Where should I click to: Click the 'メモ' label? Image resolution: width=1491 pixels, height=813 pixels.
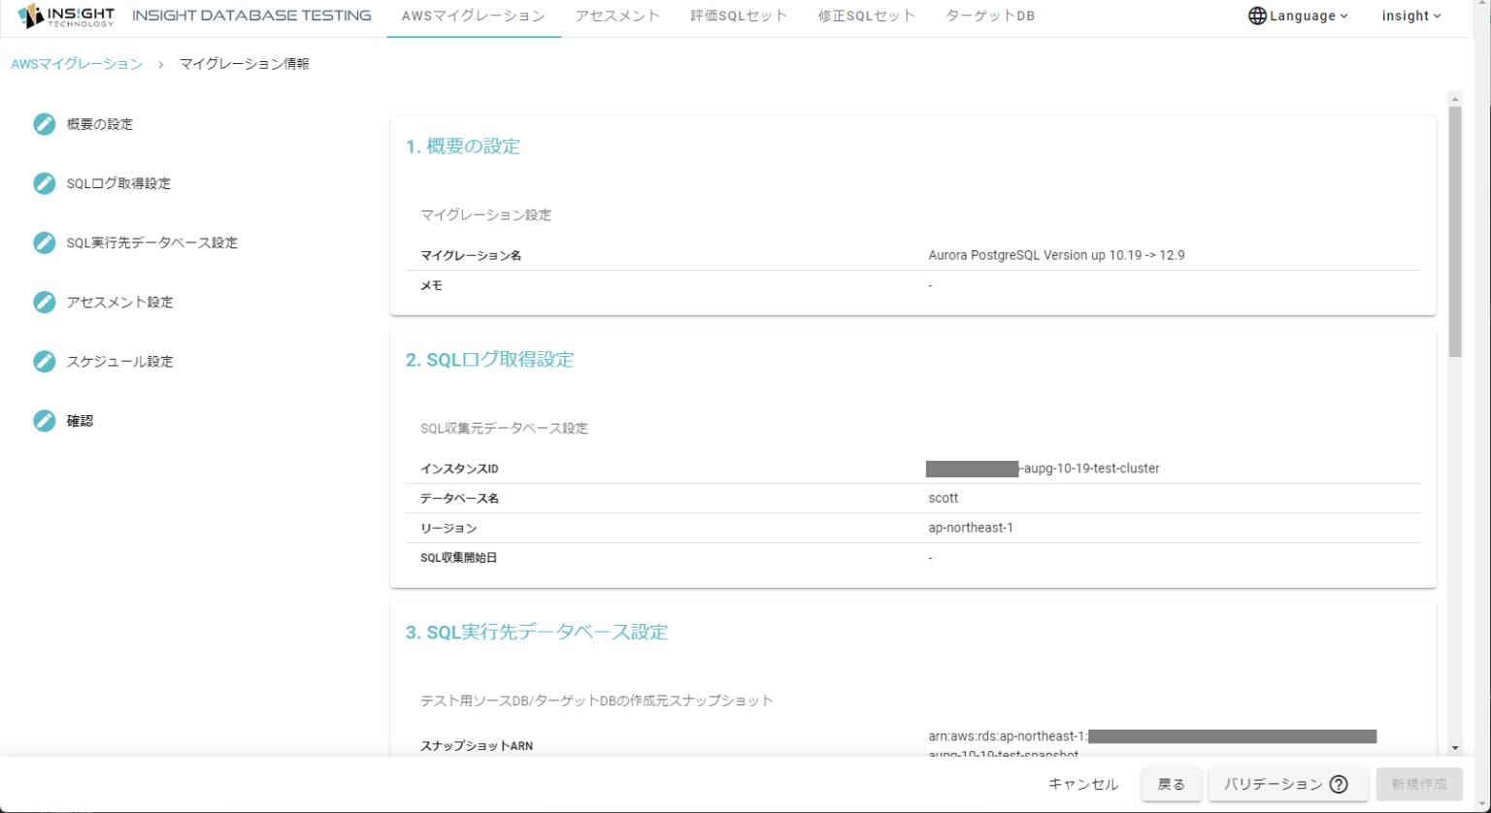[431, 285]
